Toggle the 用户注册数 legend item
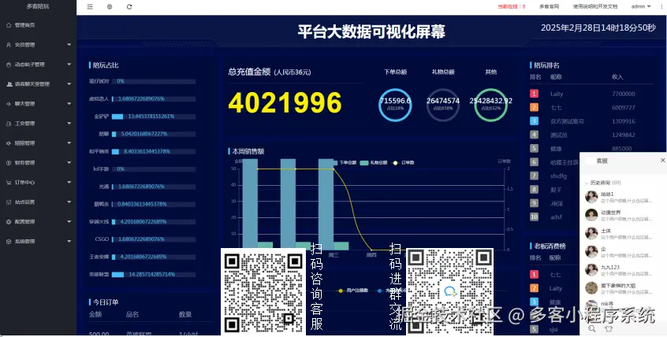This screenshot has width=667, height=337. click(352, 291)
